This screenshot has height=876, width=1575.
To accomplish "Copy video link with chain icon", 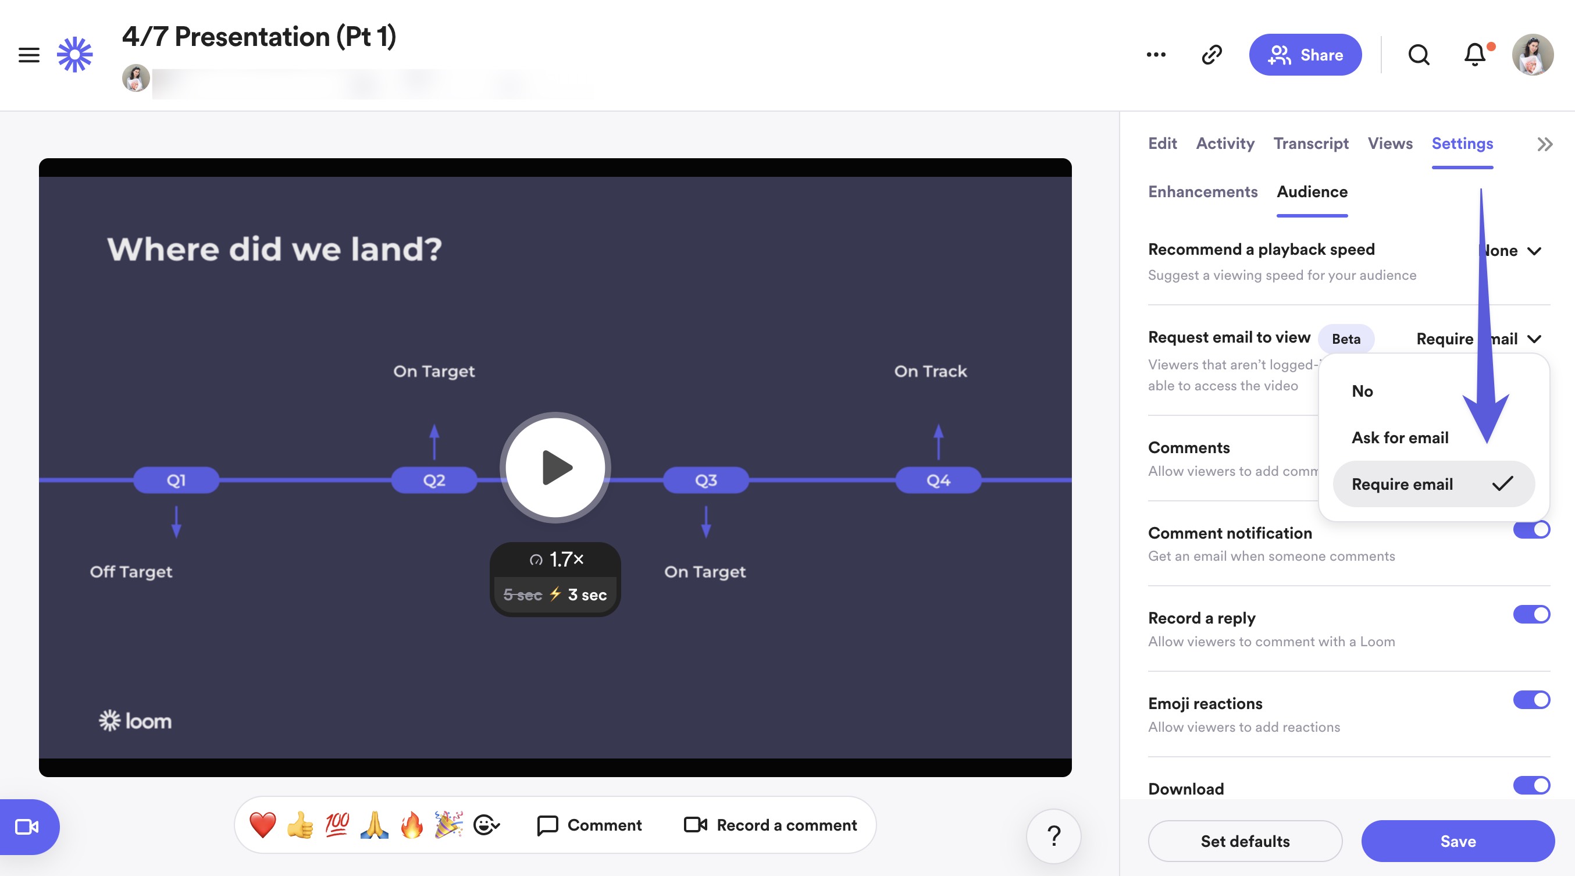I will click(x=1211, y=55).
